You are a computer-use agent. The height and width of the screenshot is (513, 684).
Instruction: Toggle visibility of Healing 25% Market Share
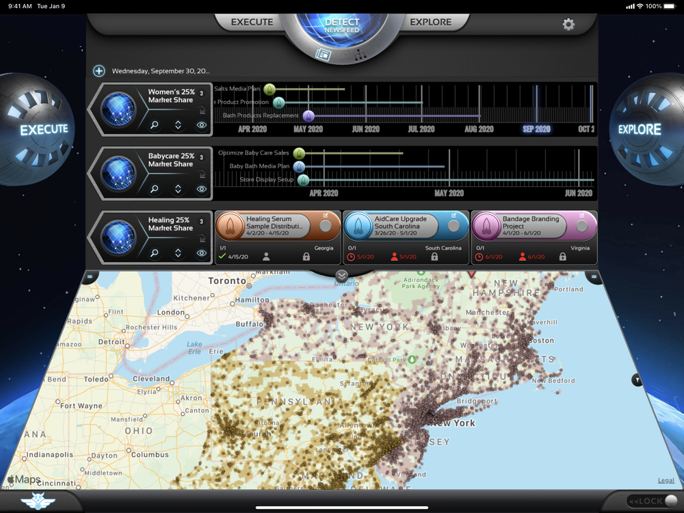[x=202, y=253]
